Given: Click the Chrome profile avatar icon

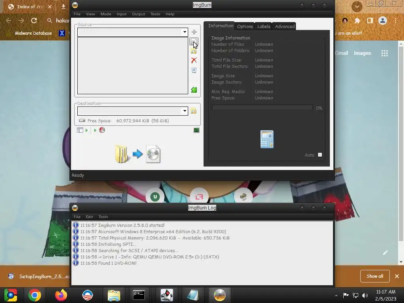Looking at the screenshot, I should (x=383, y=21).
